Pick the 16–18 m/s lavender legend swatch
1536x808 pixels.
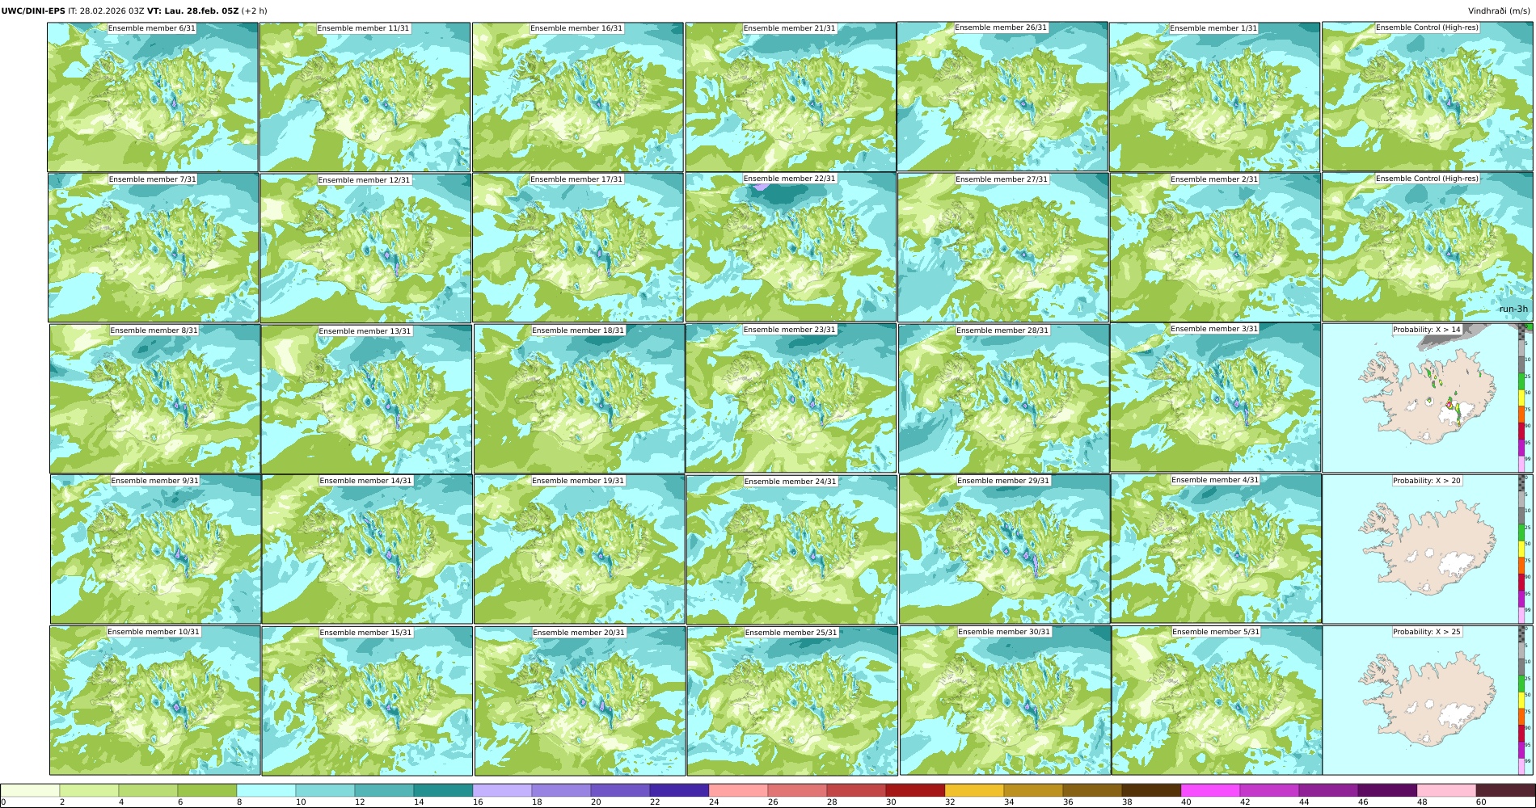click(x=502, y=790)
